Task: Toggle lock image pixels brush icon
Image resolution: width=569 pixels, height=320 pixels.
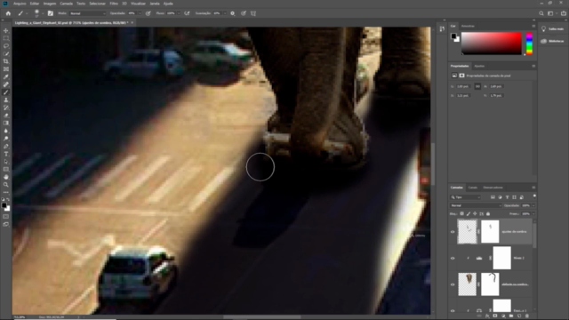Action: click(469, 214)
